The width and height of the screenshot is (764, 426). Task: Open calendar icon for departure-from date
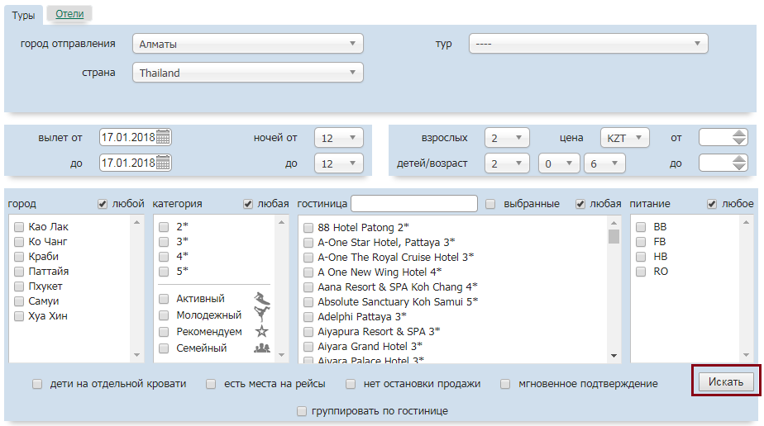164,137
